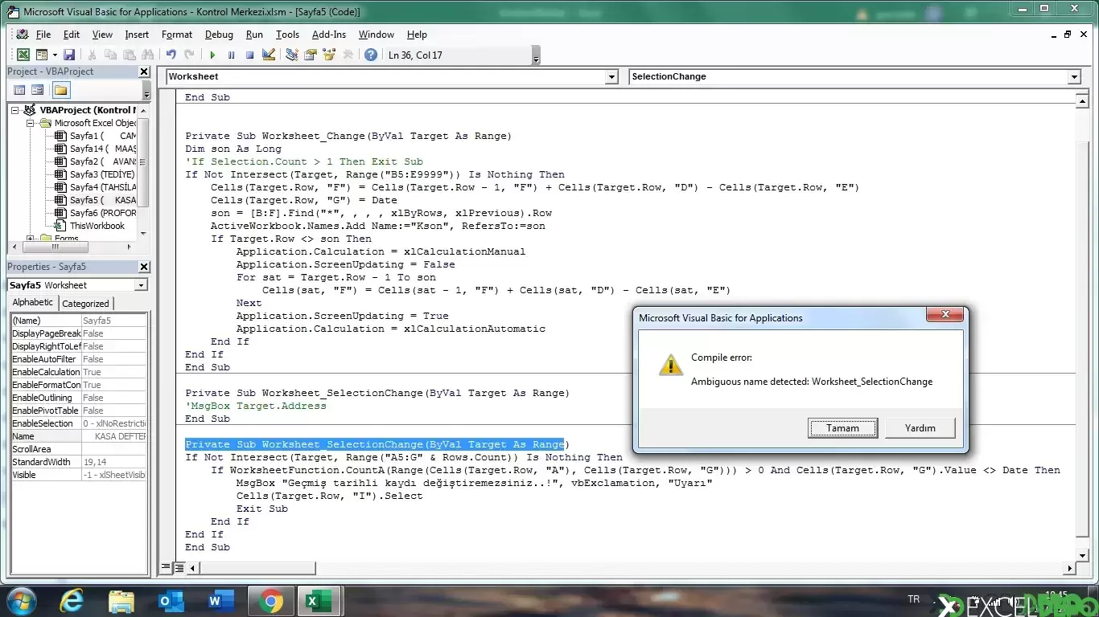The width and height of the screenshot is (1099, 617).
Task: Open Sayfa5 Worksheet object dropdown in Properties
Action: [141, 285]
